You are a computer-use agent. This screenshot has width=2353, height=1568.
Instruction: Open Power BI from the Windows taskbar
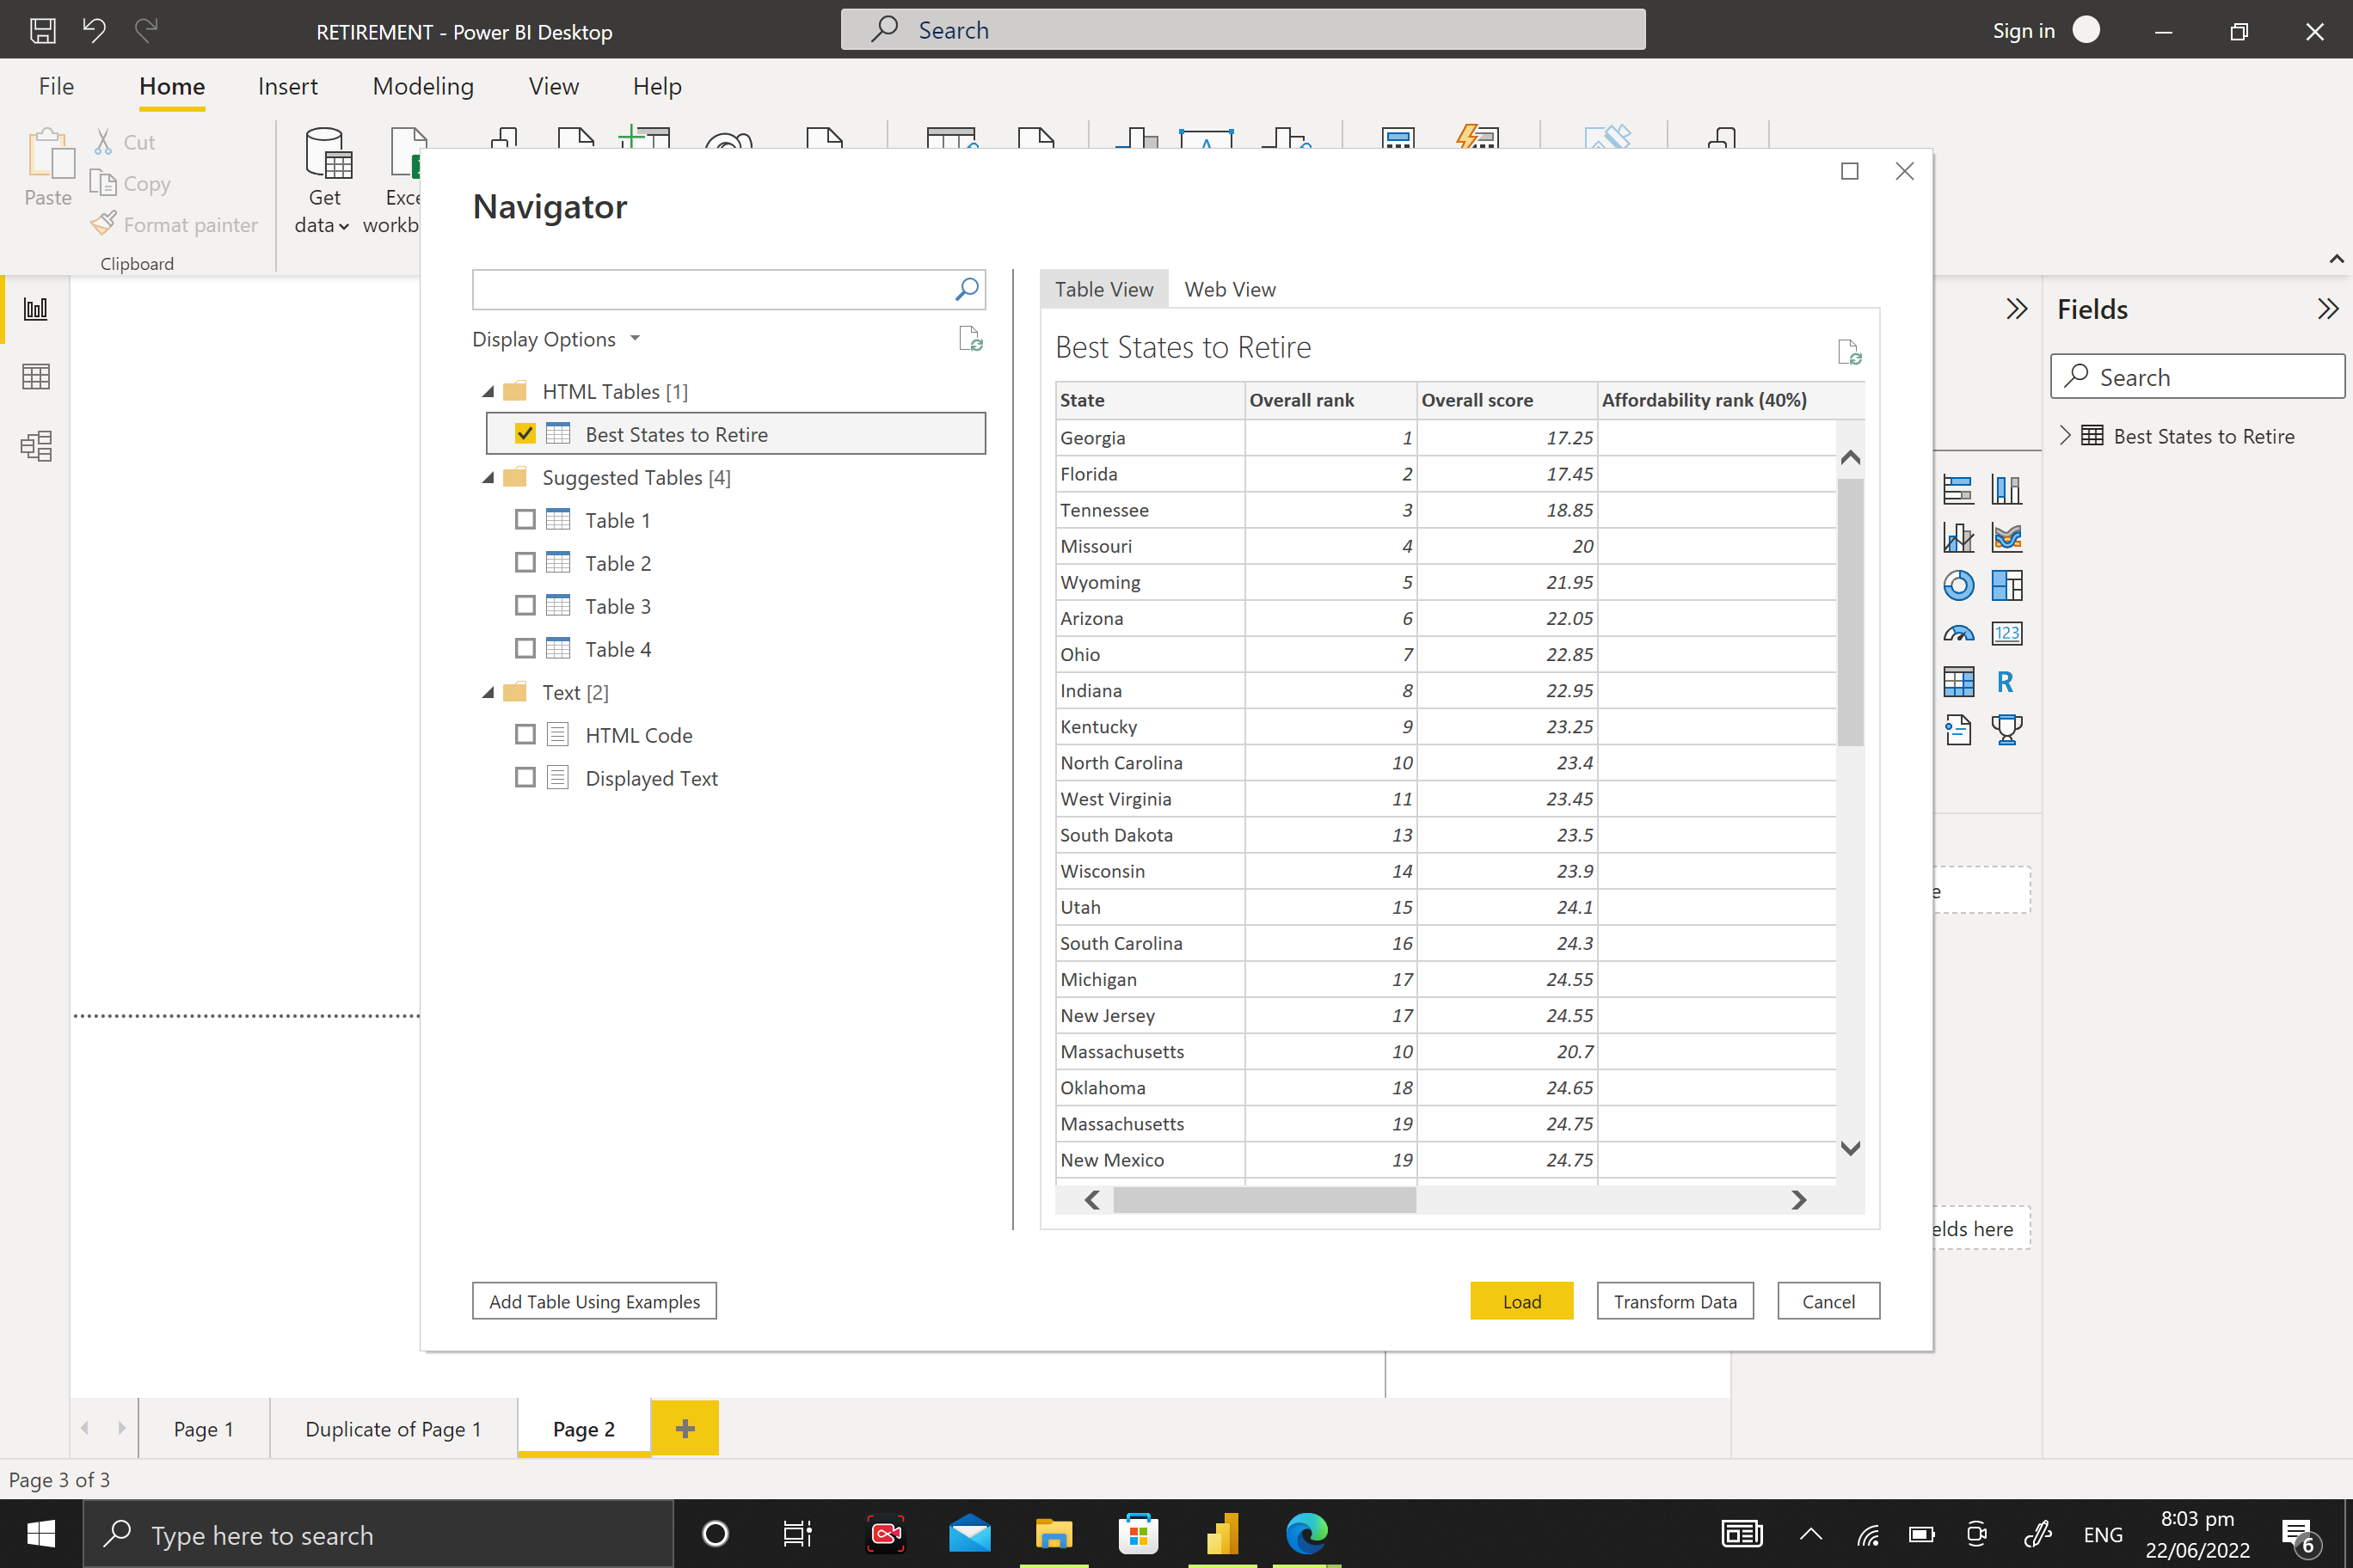pos(1221,1533)
